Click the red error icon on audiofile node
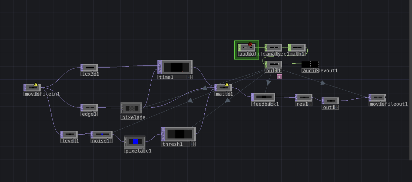This screenshot has height=182, width=412. (x=250, y=44)
